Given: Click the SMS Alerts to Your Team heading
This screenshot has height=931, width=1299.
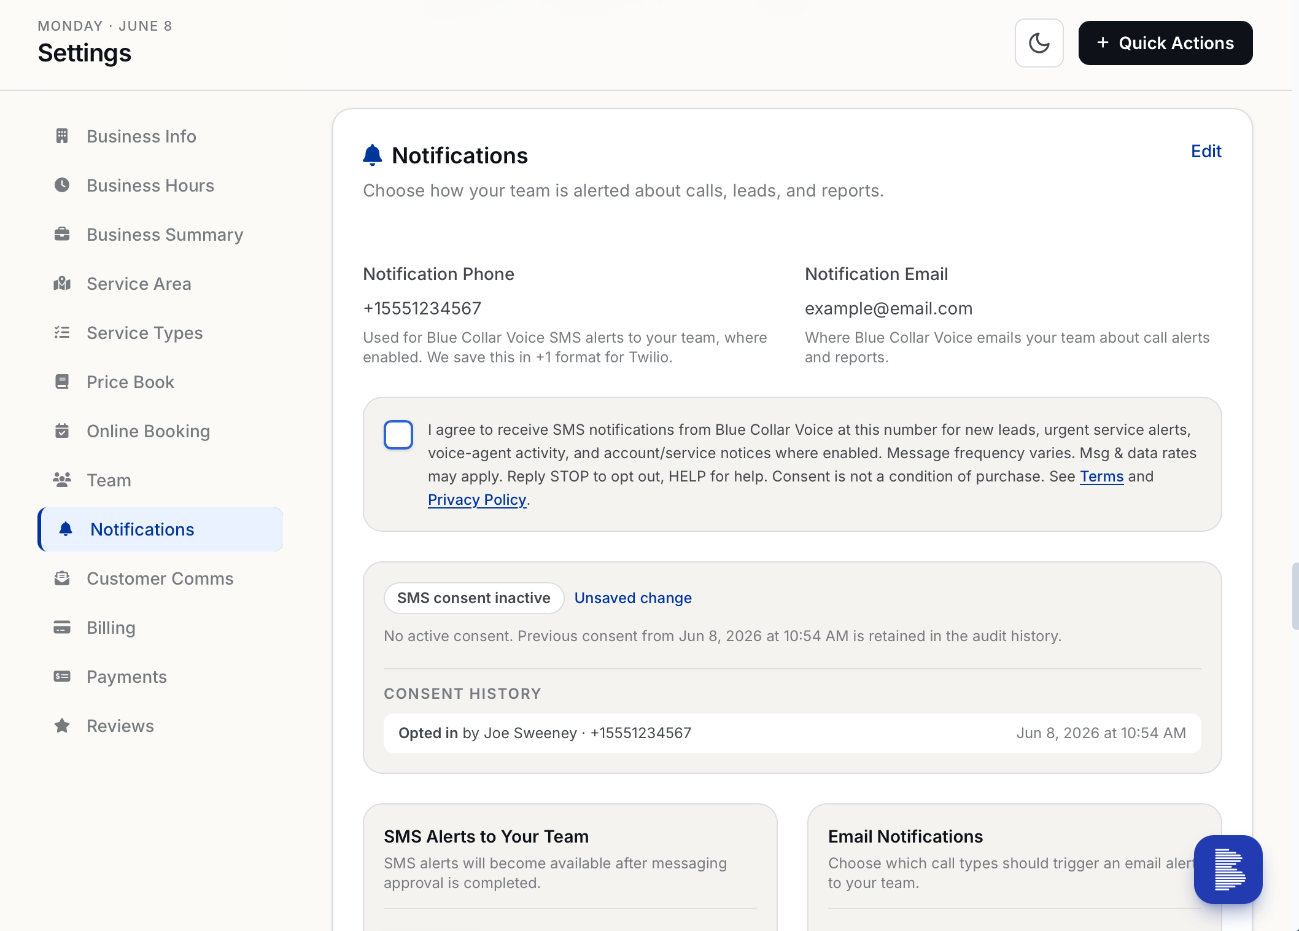Looking at the screenshot, I should pyautogui.click(x=486, y=836).
